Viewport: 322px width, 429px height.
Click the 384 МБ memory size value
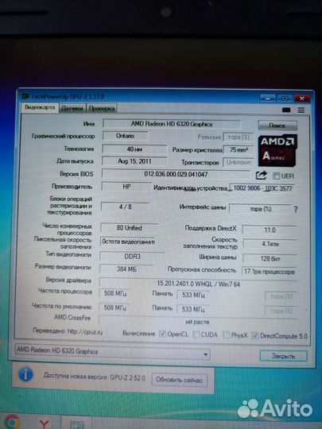(126, 269)
